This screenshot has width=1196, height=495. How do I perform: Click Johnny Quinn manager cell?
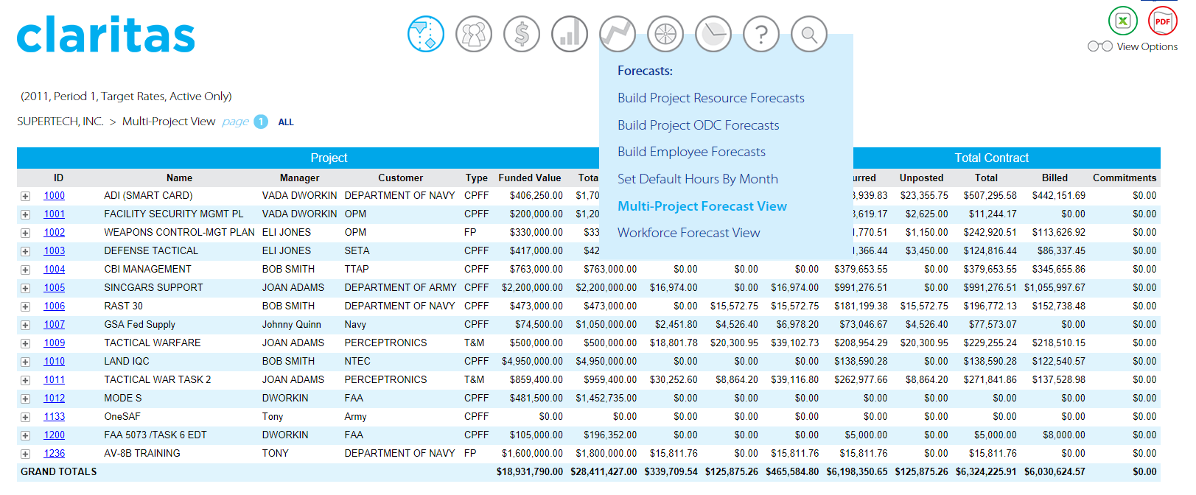pos(291,324)
